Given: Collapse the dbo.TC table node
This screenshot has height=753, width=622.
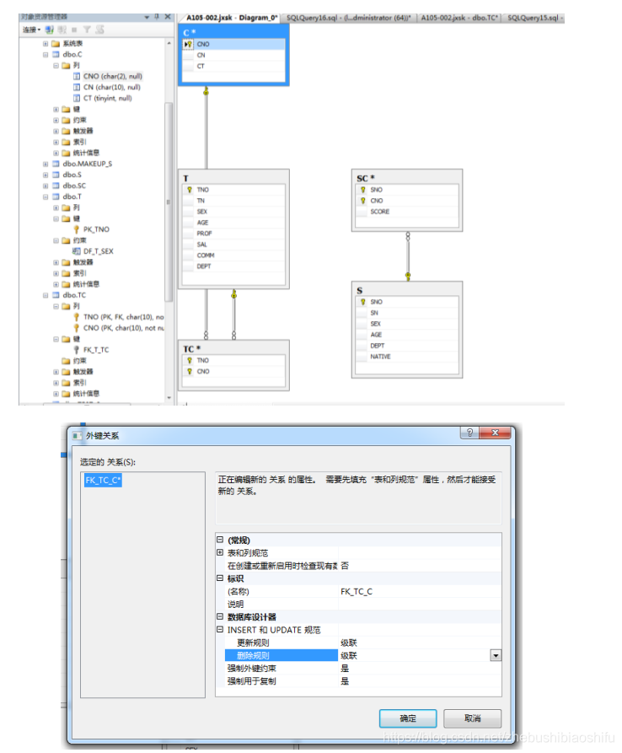Looking at the screenshot, I should point(46,295).
